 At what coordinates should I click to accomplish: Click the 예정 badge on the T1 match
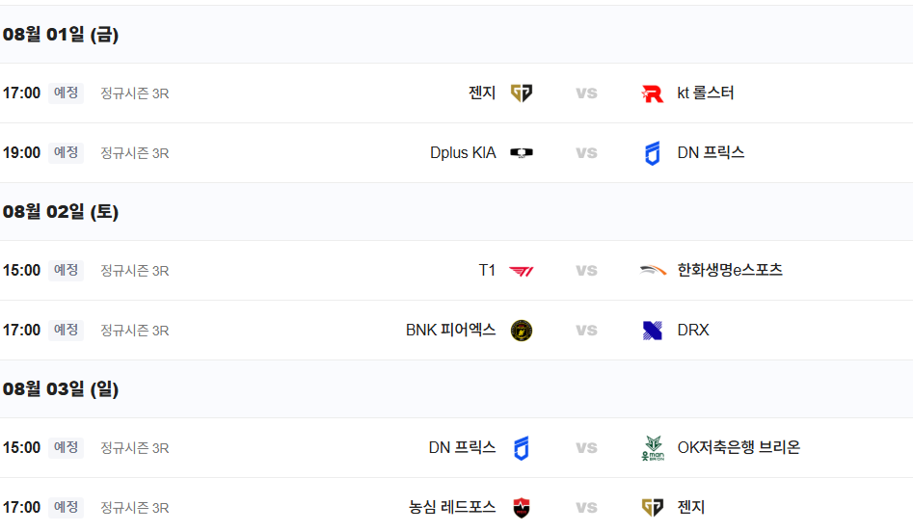(x=66, y=270)
